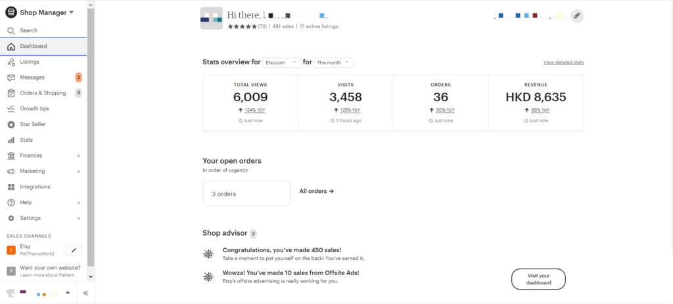The width and height of the screenshot is (673, 304).
Task: Click the Shop Manager logo icon
Action: click(x=11, y=12)
